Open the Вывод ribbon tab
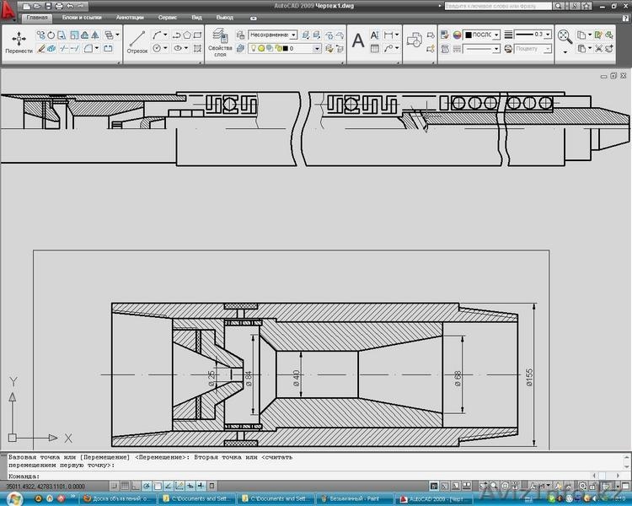632x506 pixels. [x=224, y=18]
